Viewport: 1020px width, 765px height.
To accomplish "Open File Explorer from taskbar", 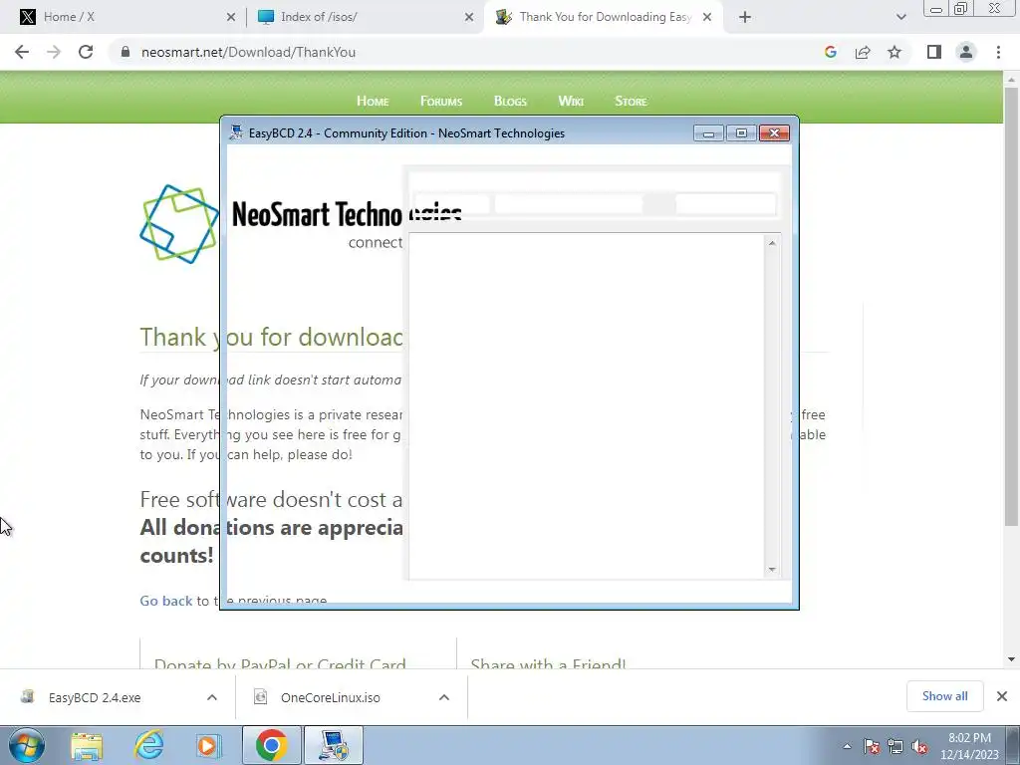I will point(87,745).
